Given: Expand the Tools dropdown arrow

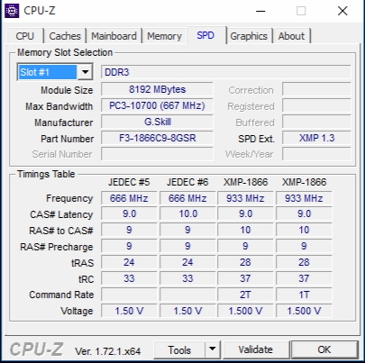Looking at the screenshot, I should (213, 349).
